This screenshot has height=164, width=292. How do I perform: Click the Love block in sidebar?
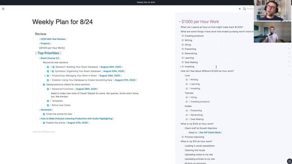187,76
